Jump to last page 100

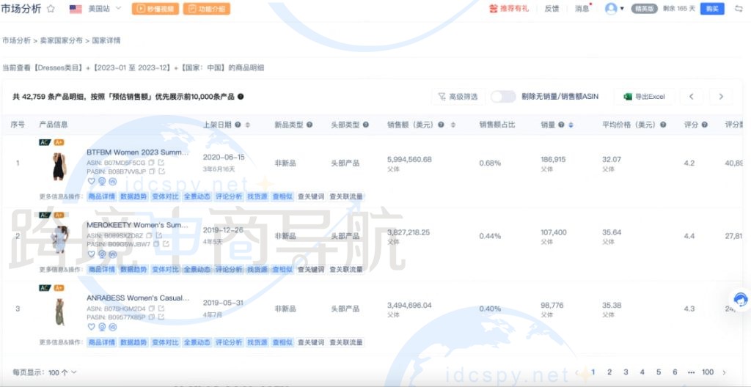click(708, 372)
